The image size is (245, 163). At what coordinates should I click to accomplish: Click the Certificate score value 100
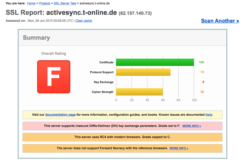tap(201, 62)
